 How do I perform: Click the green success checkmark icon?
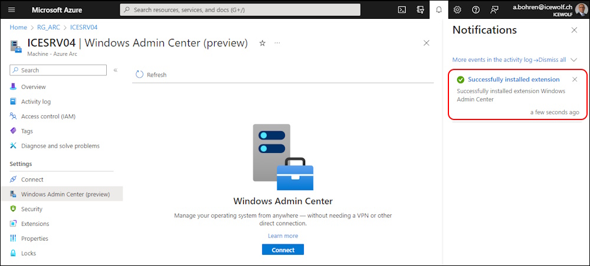(461, 79)
